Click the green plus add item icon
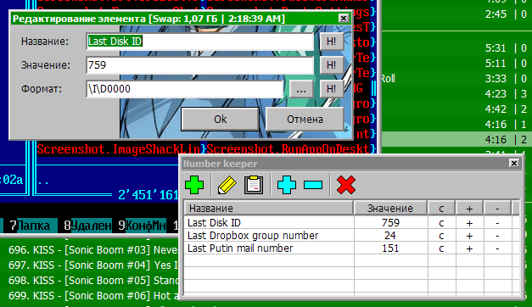The height and width of the screenshot is (307, 532). tap(194, 185)
